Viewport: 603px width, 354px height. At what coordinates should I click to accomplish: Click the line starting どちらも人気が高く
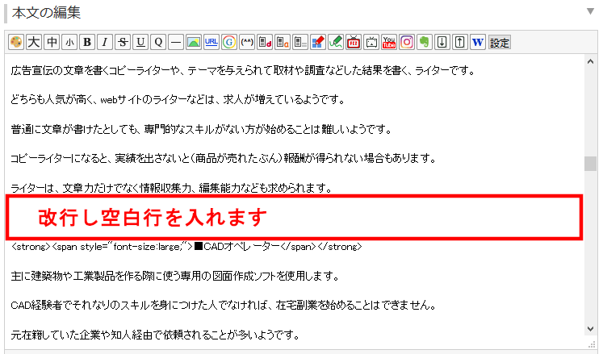pyautogui.click(x=178, y=100)
